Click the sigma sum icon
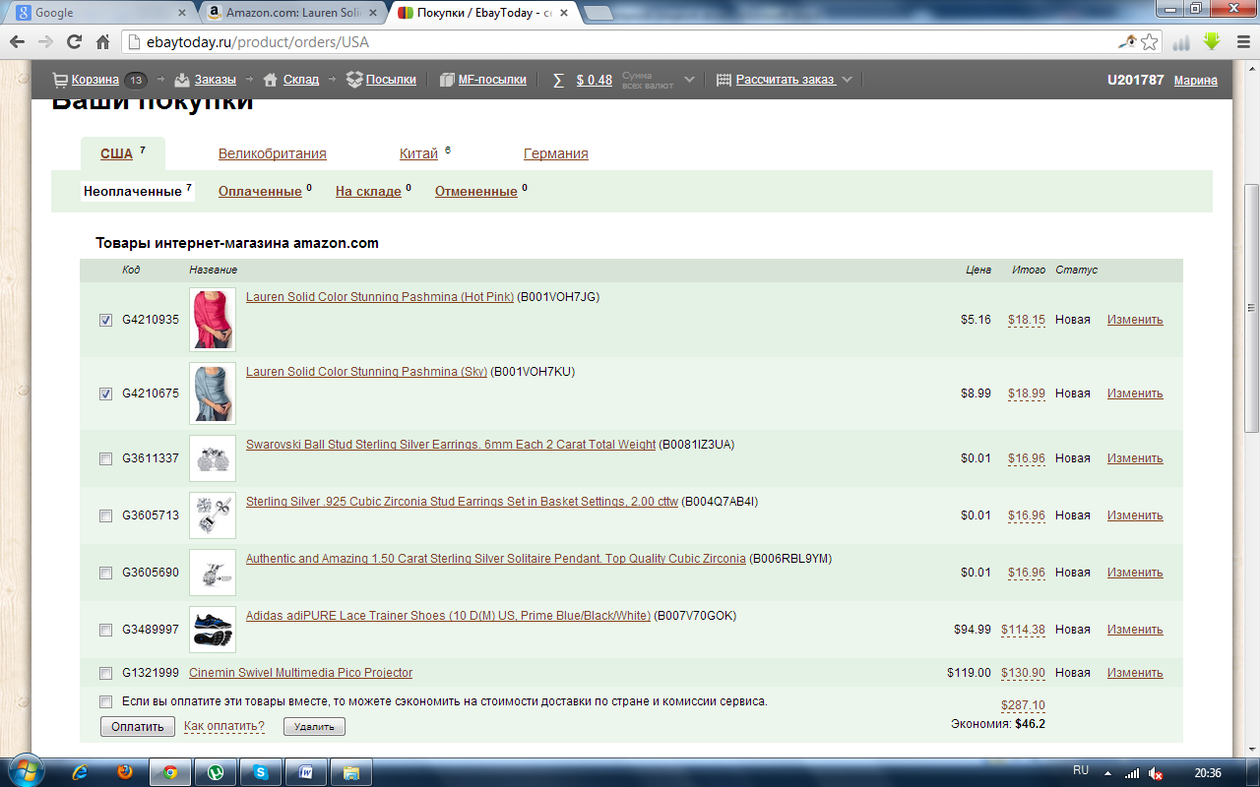The image size is (1260, 787). (558, 80)
